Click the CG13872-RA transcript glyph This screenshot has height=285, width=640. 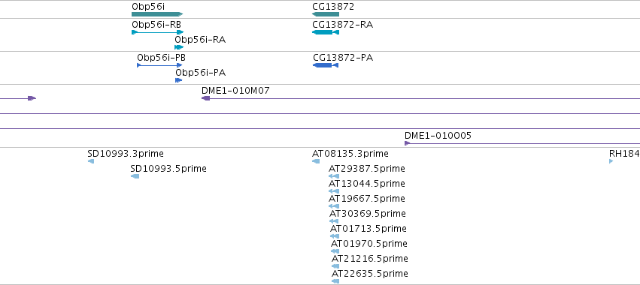click(326, 32)
